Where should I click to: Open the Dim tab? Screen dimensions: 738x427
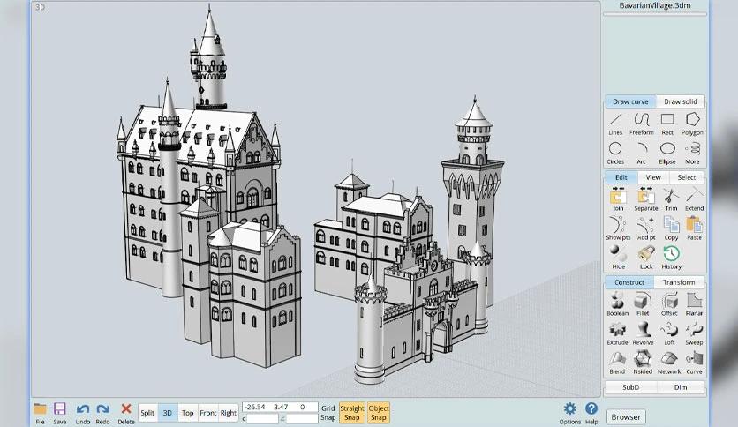(x=681, y=387)
